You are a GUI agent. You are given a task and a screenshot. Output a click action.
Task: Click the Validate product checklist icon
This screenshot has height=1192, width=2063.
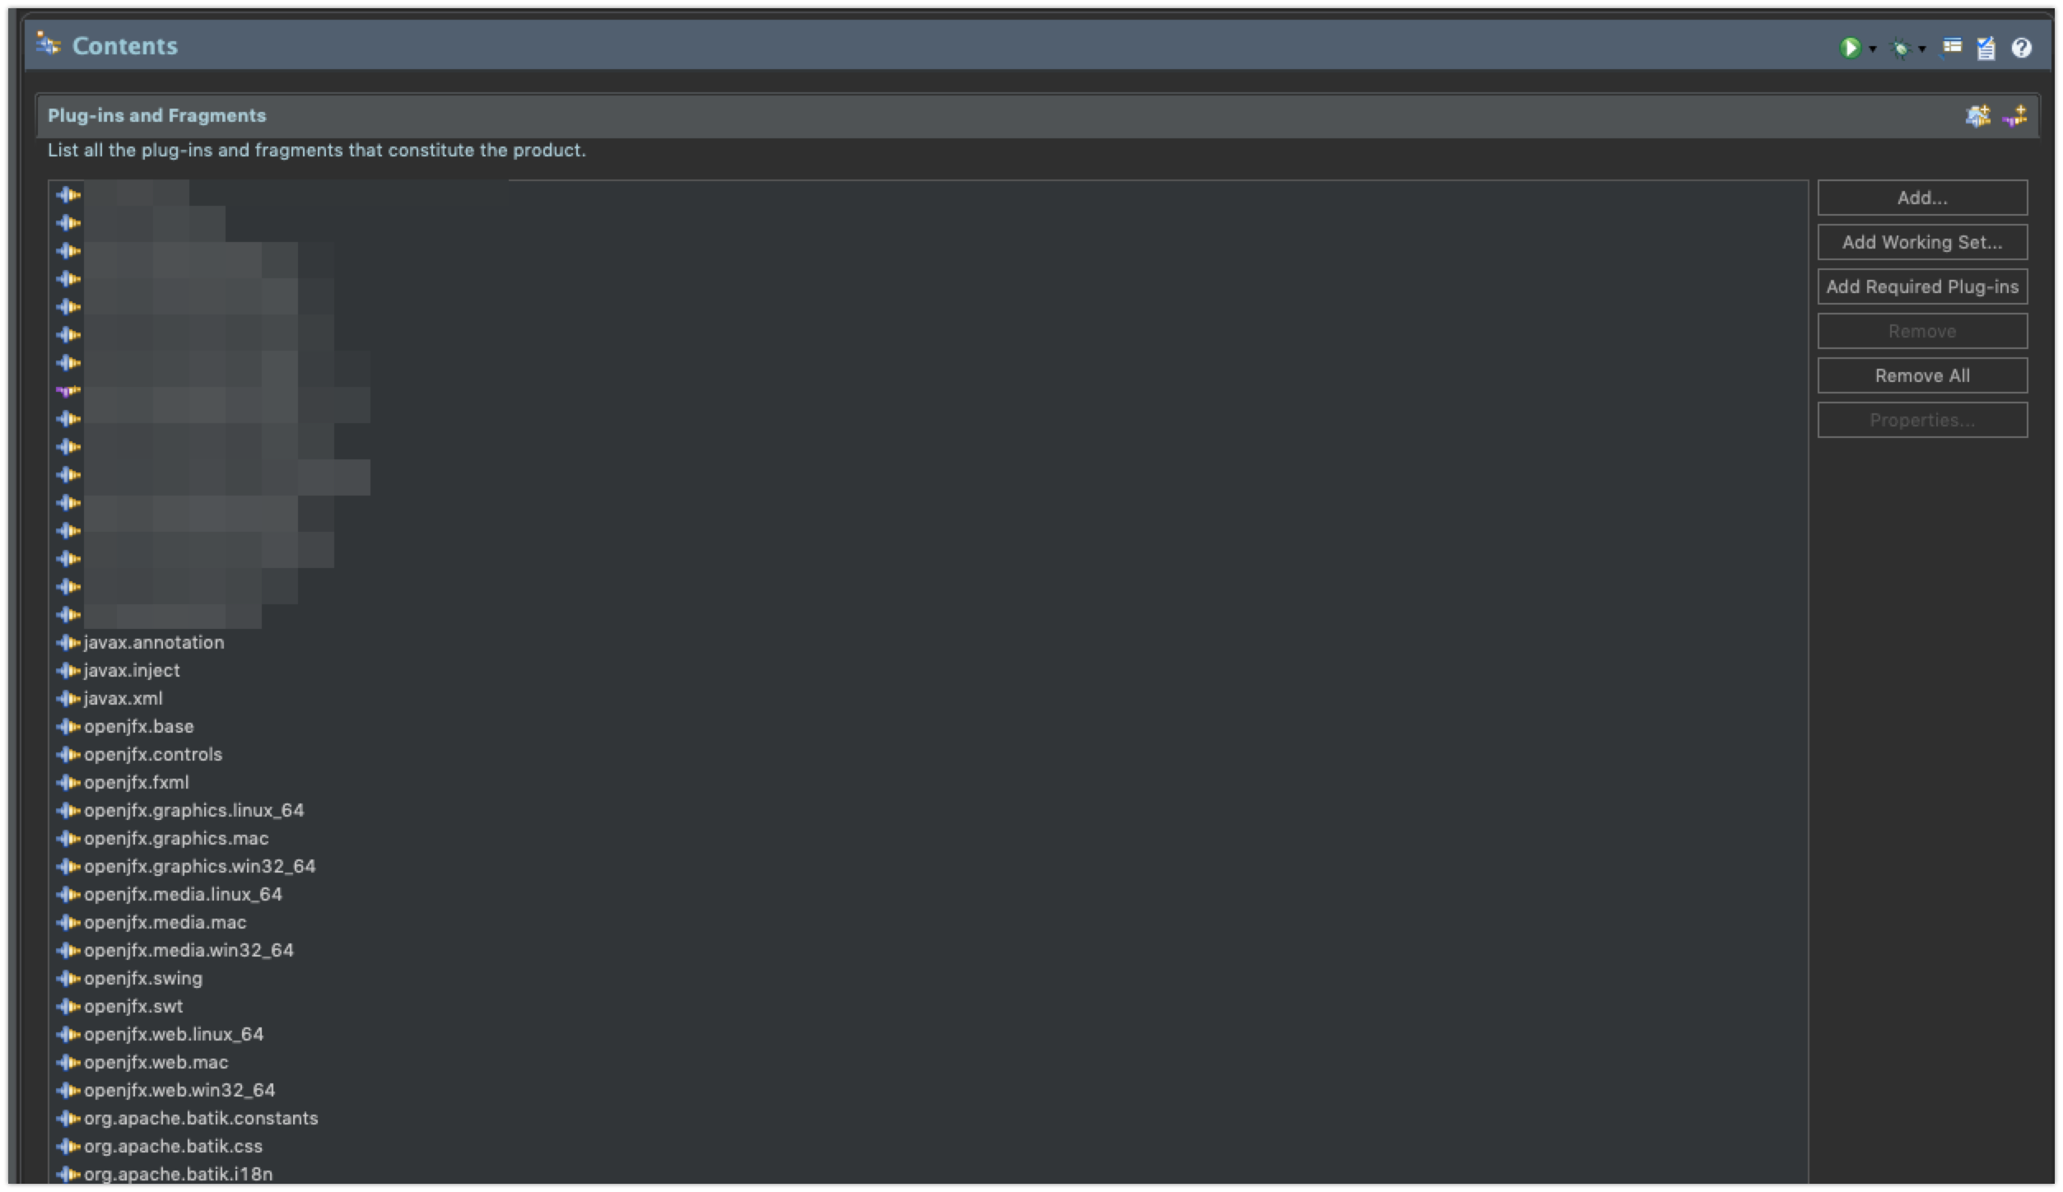[x=1986, y=49]
